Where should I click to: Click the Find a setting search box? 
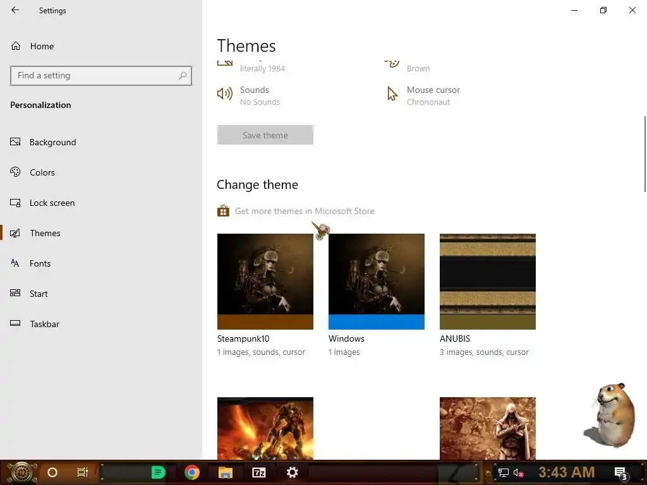(x=101, y=76)
